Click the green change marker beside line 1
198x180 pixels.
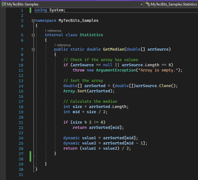coord(30,10)
